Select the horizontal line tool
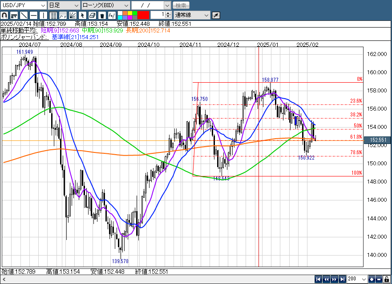 pos(33,15)
